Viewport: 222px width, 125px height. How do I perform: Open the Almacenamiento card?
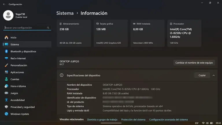click(74, 33)
